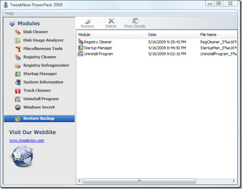The width and height of the screenshot is (242, 189).
Task: Click the horizontal scrollbar thumb
Action: coord(139,181)
